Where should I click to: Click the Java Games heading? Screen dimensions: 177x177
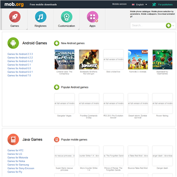click(x=32, y=140)
